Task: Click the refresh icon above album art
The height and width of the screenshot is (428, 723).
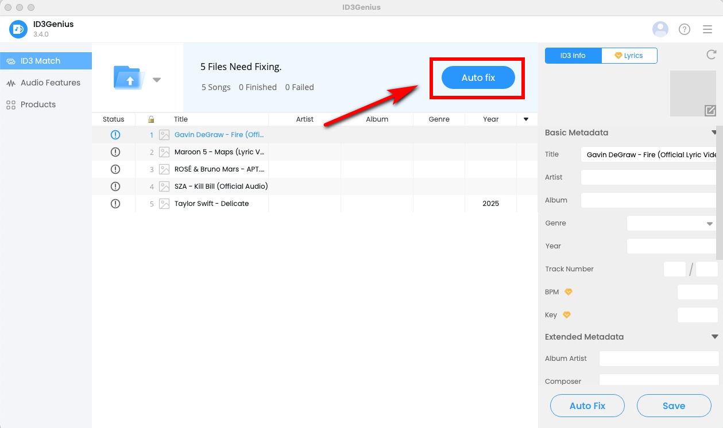Action: 711,55
